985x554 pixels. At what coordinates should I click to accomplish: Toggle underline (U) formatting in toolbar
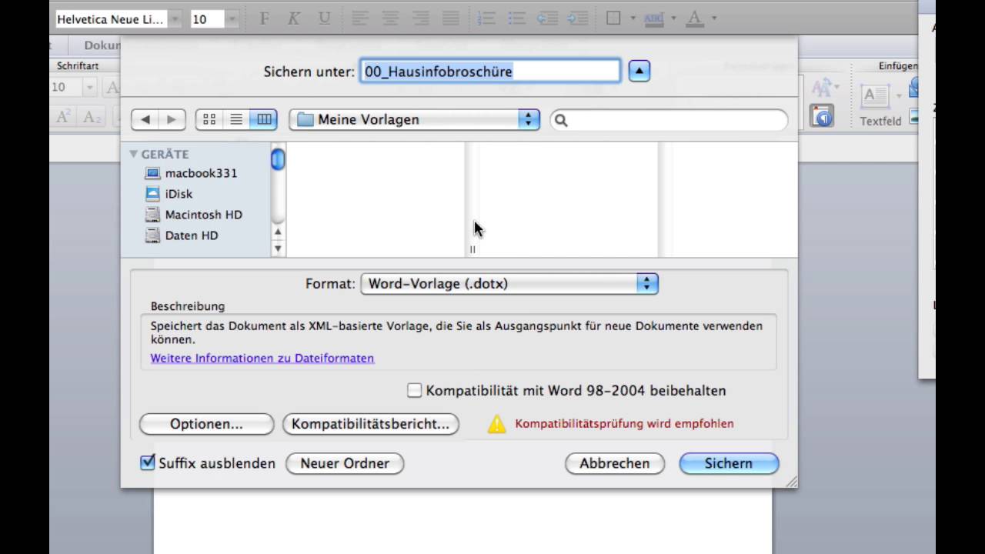(x=324, y=18)
